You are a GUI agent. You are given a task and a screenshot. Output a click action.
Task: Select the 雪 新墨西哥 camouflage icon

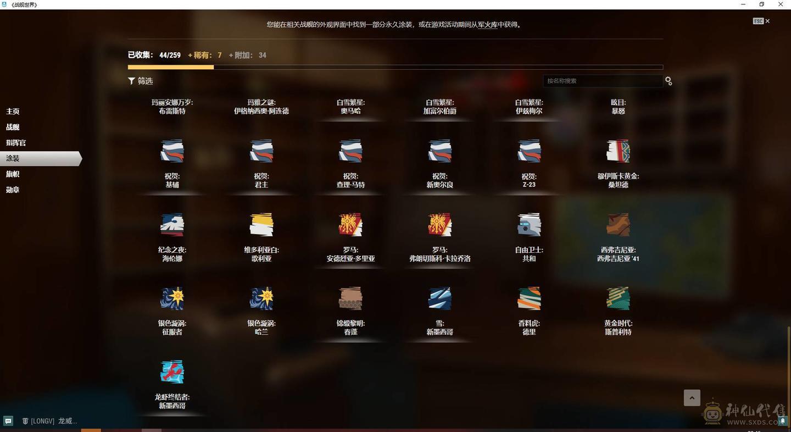pos(439,298)
